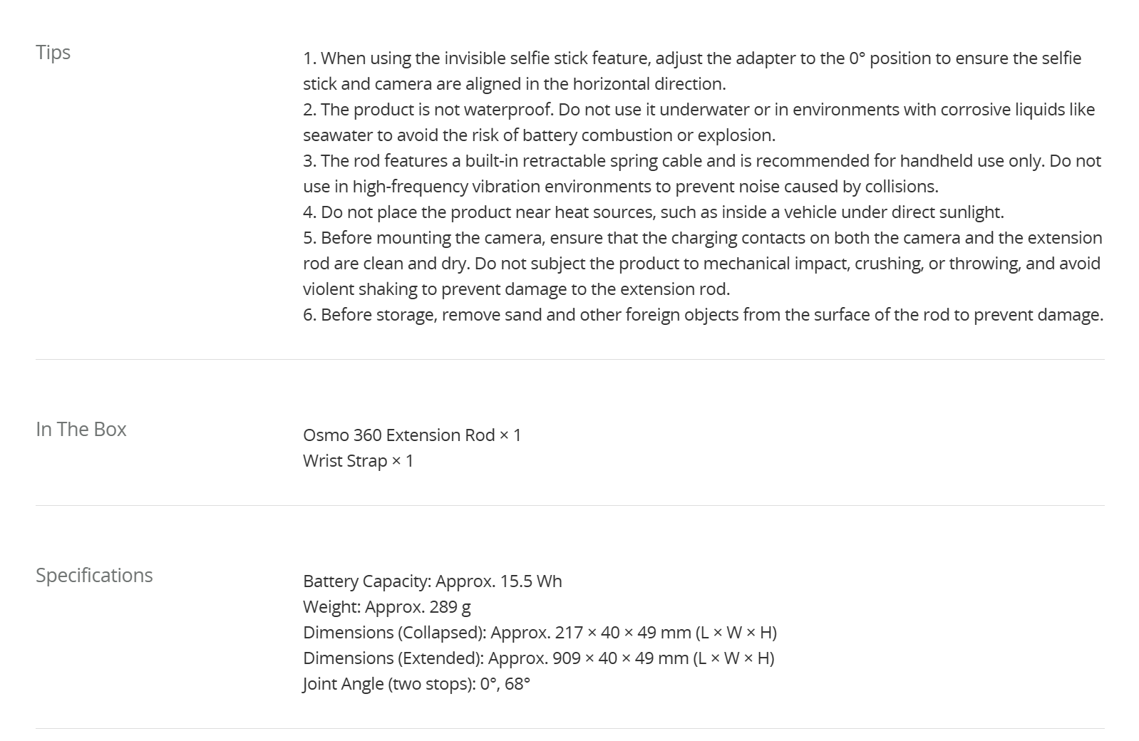This screenshot has height=741, width=1139.
Task: Click the Weight Approx. 289 g line
Action: pos(387,606)
